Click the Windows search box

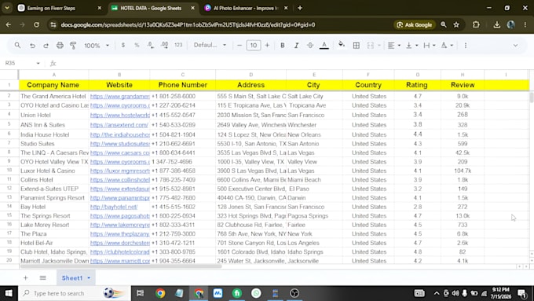click(75, 293)
